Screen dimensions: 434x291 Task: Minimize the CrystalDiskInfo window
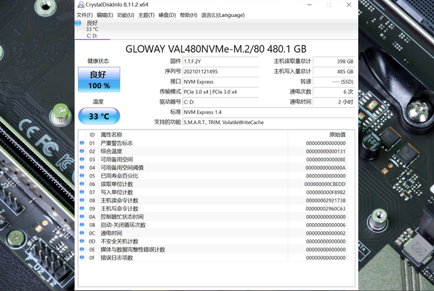(x=309, y=5)
